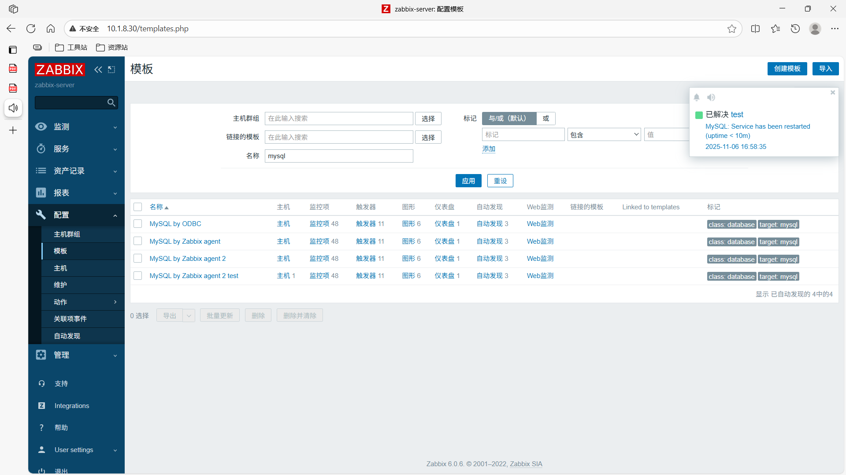Check the MySQL by ODBC row checkbox
The image size is (846, 475).
(138, 224)
